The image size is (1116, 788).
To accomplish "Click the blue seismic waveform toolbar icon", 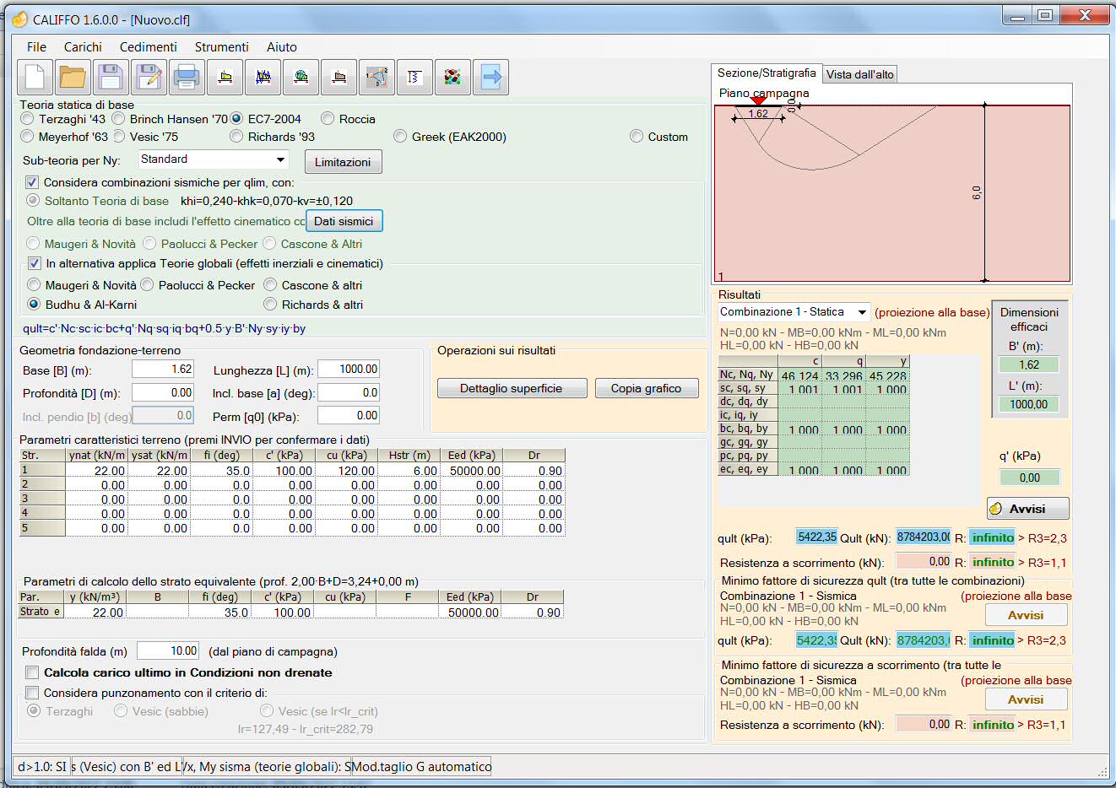I will (x=263, y=78).
